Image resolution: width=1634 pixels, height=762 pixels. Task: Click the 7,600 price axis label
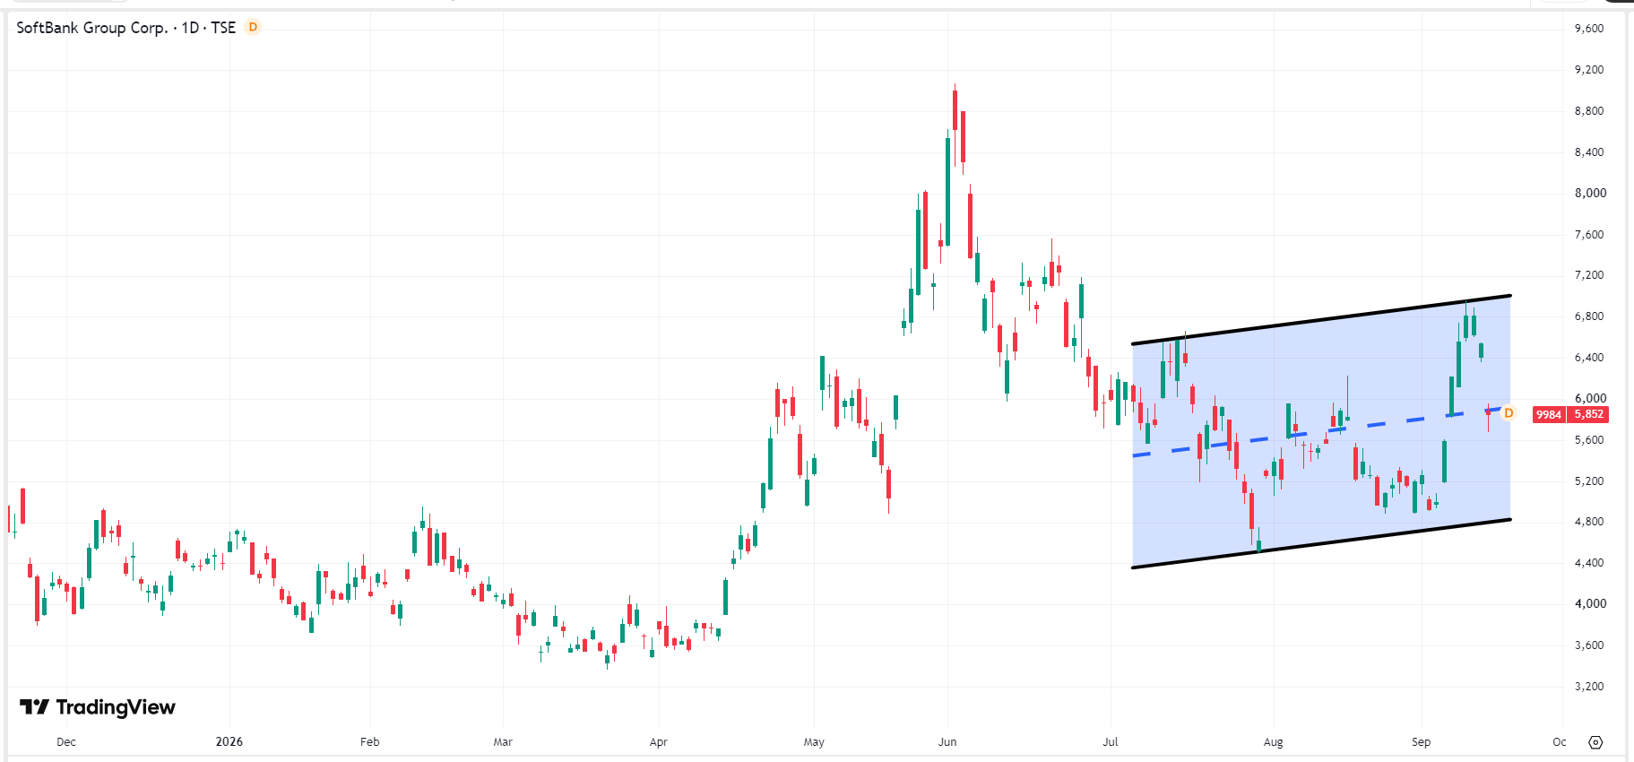1589,235
